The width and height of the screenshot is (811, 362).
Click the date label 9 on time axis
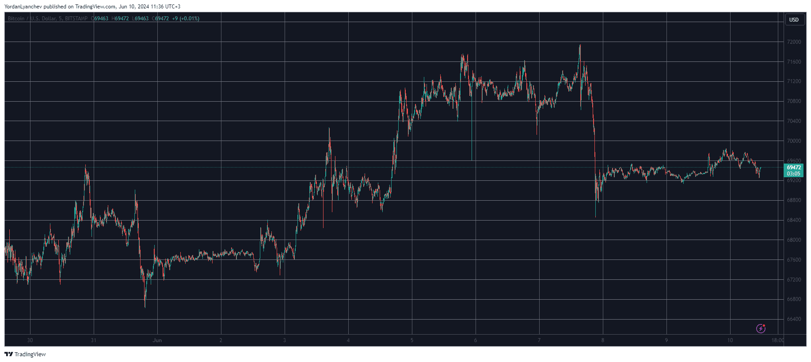[x=666, y=340]
